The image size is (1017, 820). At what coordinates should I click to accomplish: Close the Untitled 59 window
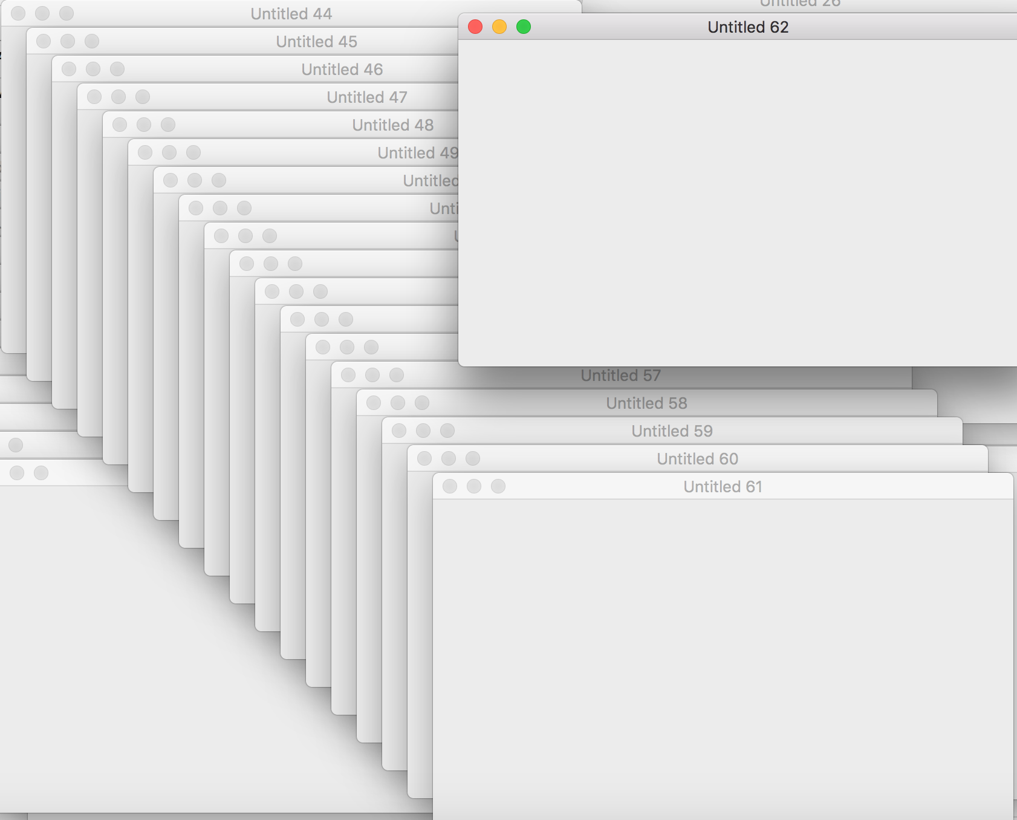point(399,431)
